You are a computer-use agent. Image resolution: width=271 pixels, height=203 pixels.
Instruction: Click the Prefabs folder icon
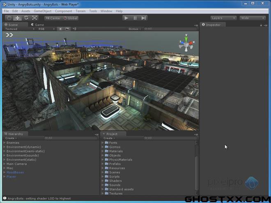(107, 164)
